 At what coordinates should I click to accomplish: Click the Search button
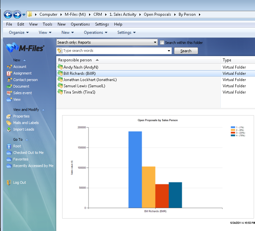(x=186, y=51)
